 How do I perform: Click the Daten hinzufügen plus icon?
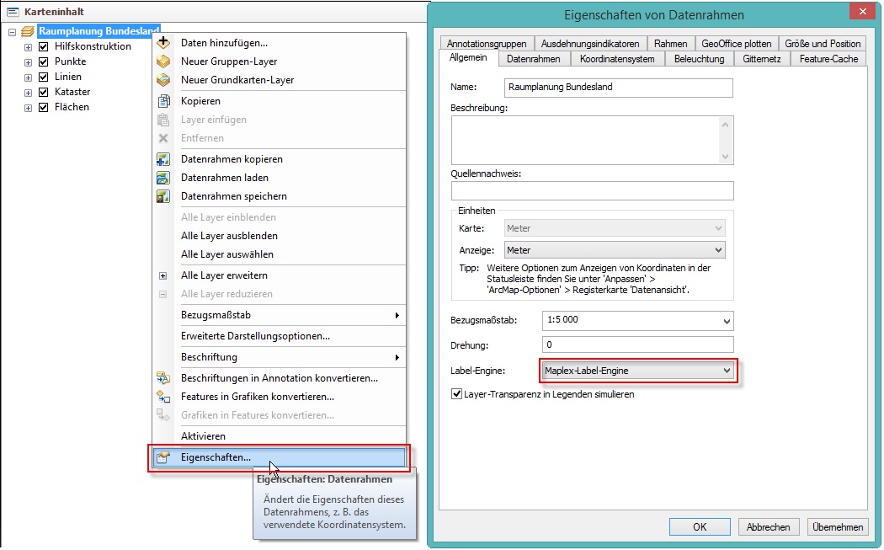tap(164, 42)
